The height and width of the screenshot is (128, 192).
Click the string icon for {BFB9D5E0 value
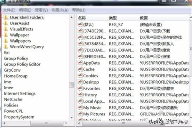pos(80,56)
